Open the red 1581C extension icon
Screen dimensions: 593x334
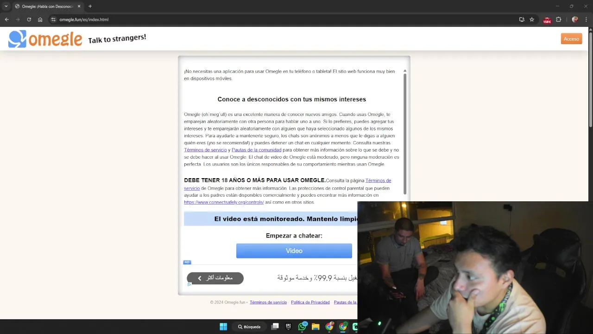[547, 20]
